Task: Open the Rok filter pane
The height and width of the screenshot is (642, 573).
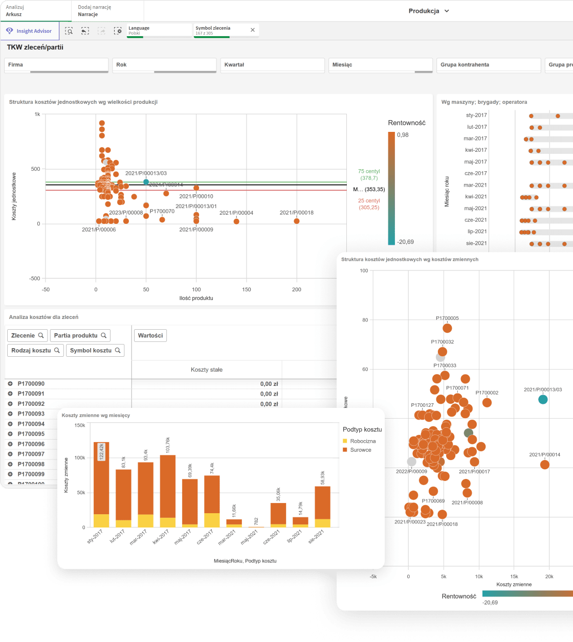Action: click(x=164, y=65)
